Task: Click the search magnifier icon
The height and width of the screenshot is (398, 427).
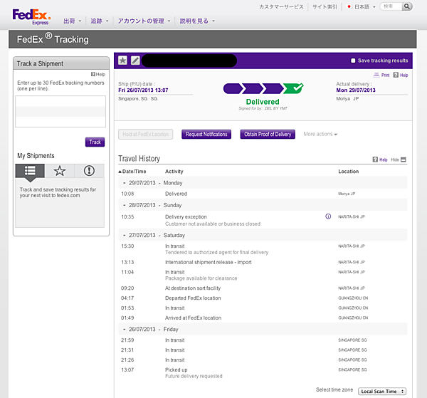Action: click(x=407, y=6)
